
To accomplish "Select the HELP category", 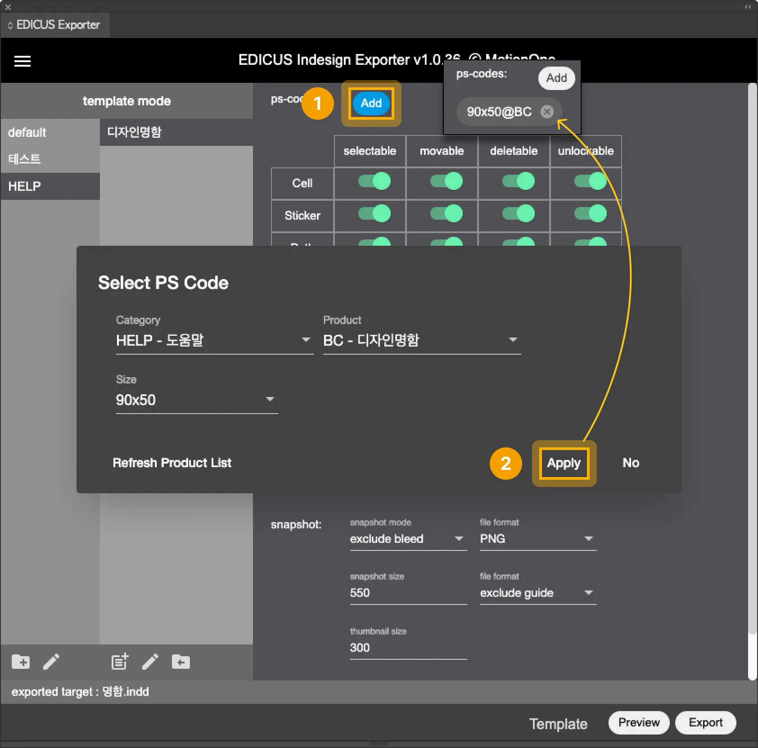I will click(x=50, y=186).
